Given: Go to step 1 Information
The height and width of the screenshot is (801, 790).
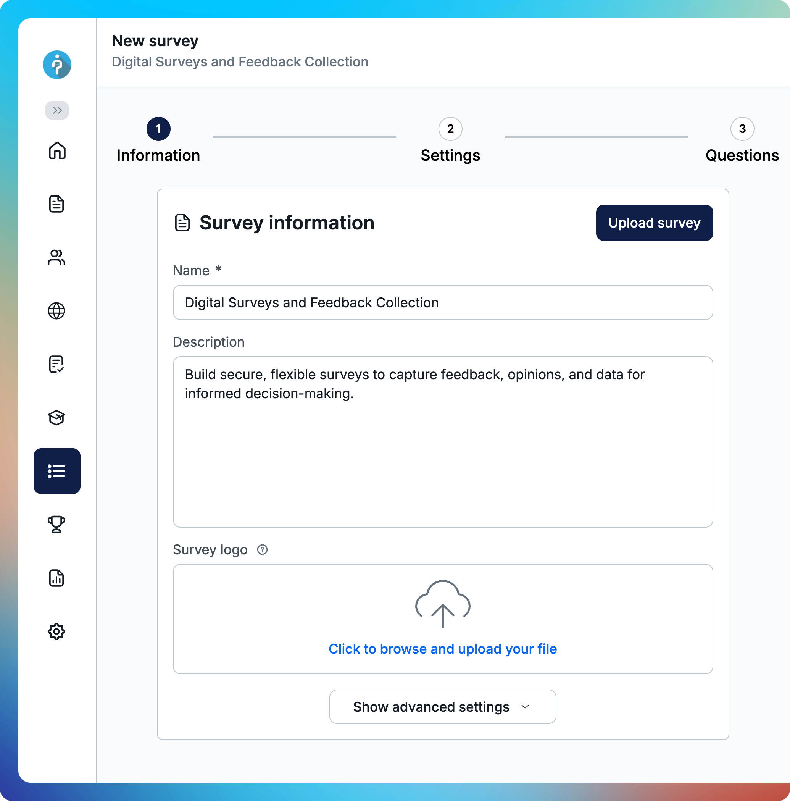Looking at the screenshot, I should (x=158, y=129).
